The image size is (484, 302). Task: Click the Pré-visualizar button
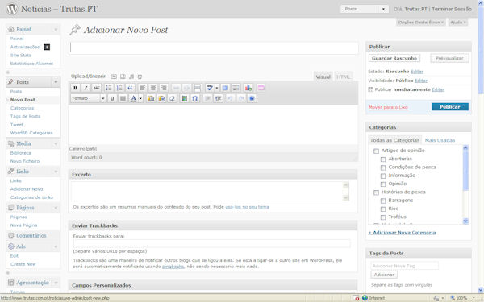[449, 58]
